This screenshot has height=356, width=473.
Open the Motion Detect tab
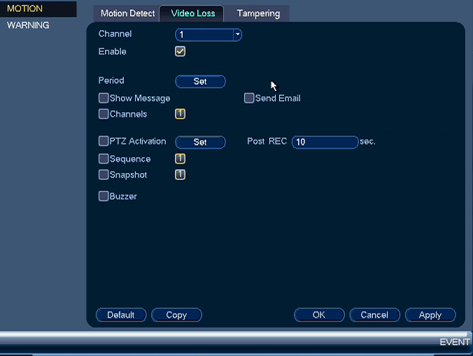[127, 13]
